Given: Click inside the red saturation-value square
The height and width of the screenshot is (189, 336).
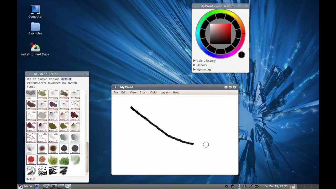Looking at the screenshot, I should [x=220, y=34].
